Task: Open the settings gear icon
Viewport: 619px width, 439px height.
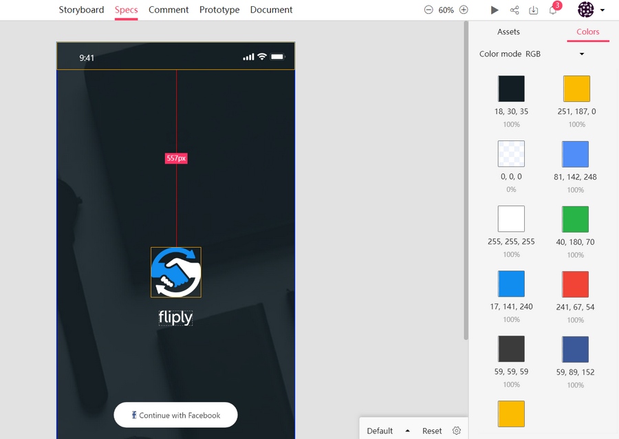Action: pos(457,430)
